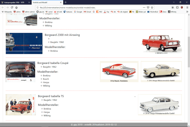The image size is (190, 127).
Task: Open the Google bookmark
Action: 78,12
